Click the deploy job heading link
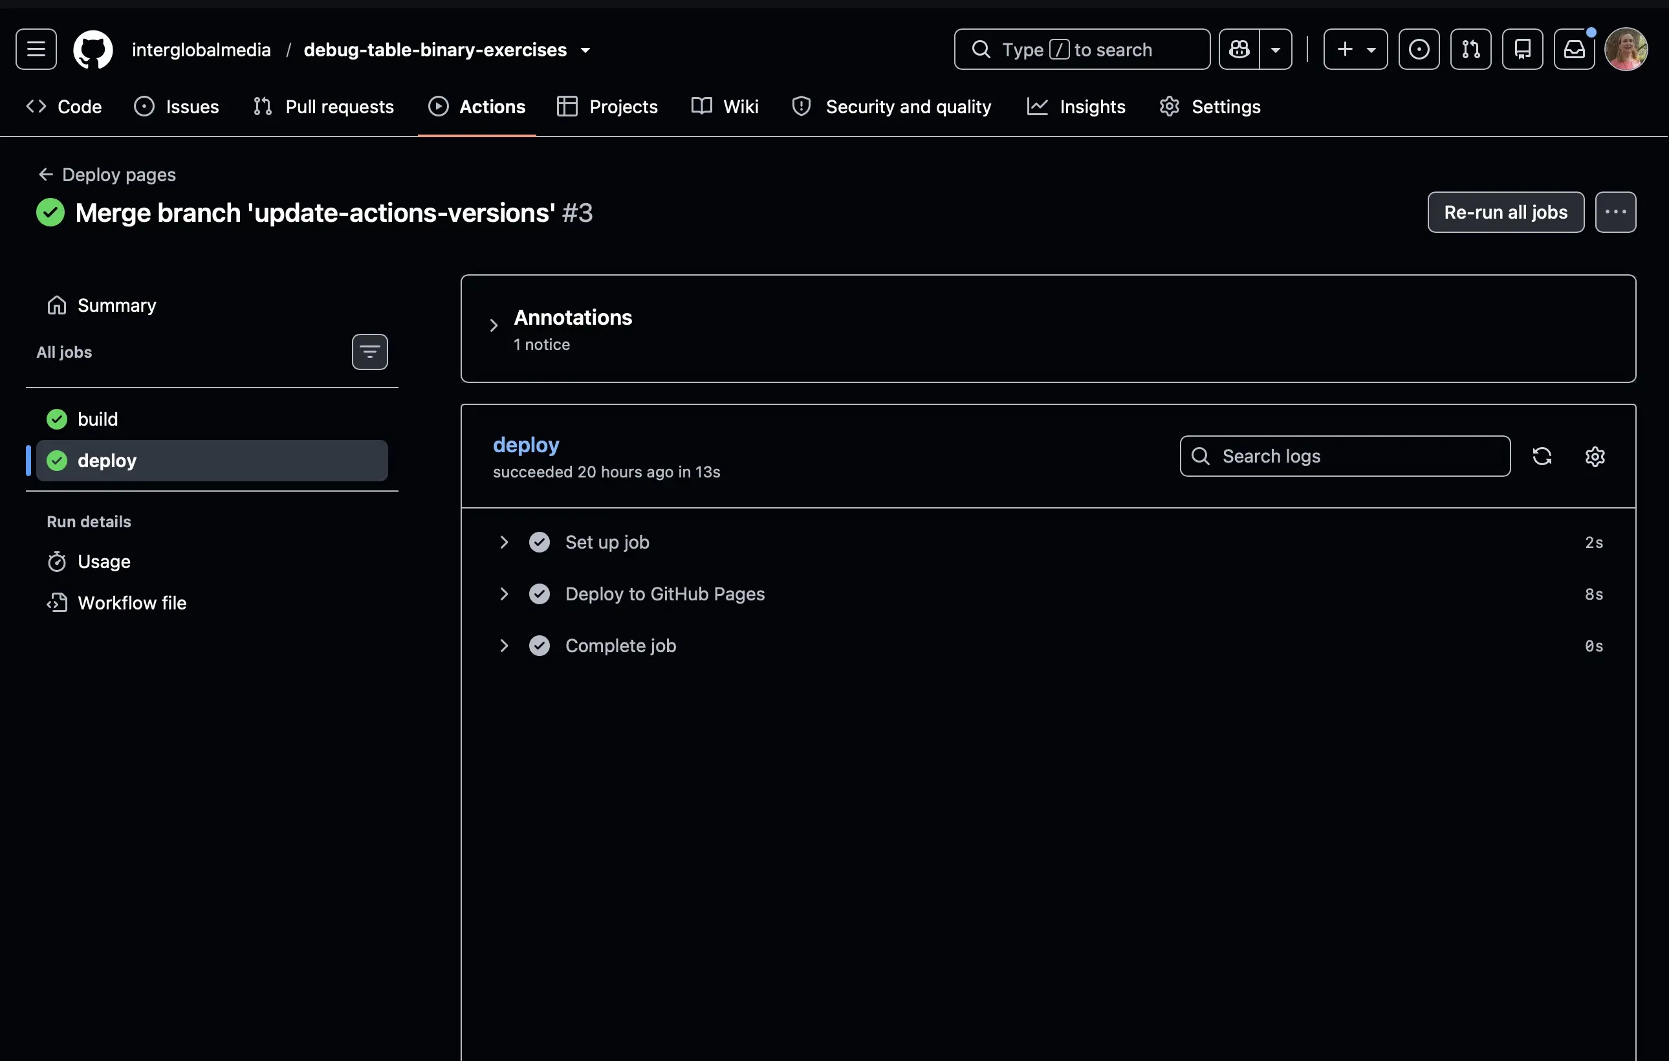1669x1061 pixels. (526, 445)
